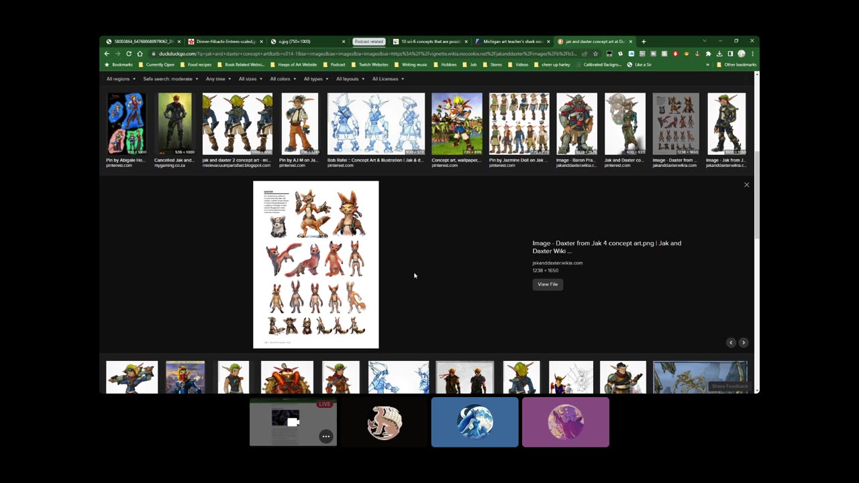Open the LIVE screen share tile
Screen dimensions: 859x483
[293, 422]
